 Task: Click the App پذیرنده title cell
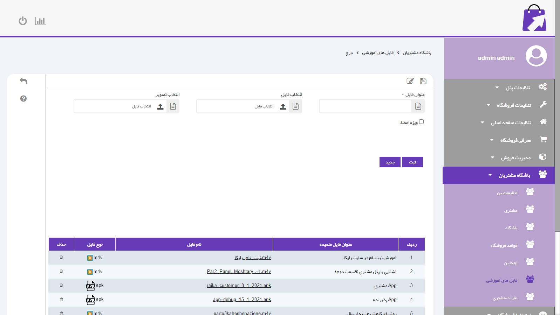[384, 300]
